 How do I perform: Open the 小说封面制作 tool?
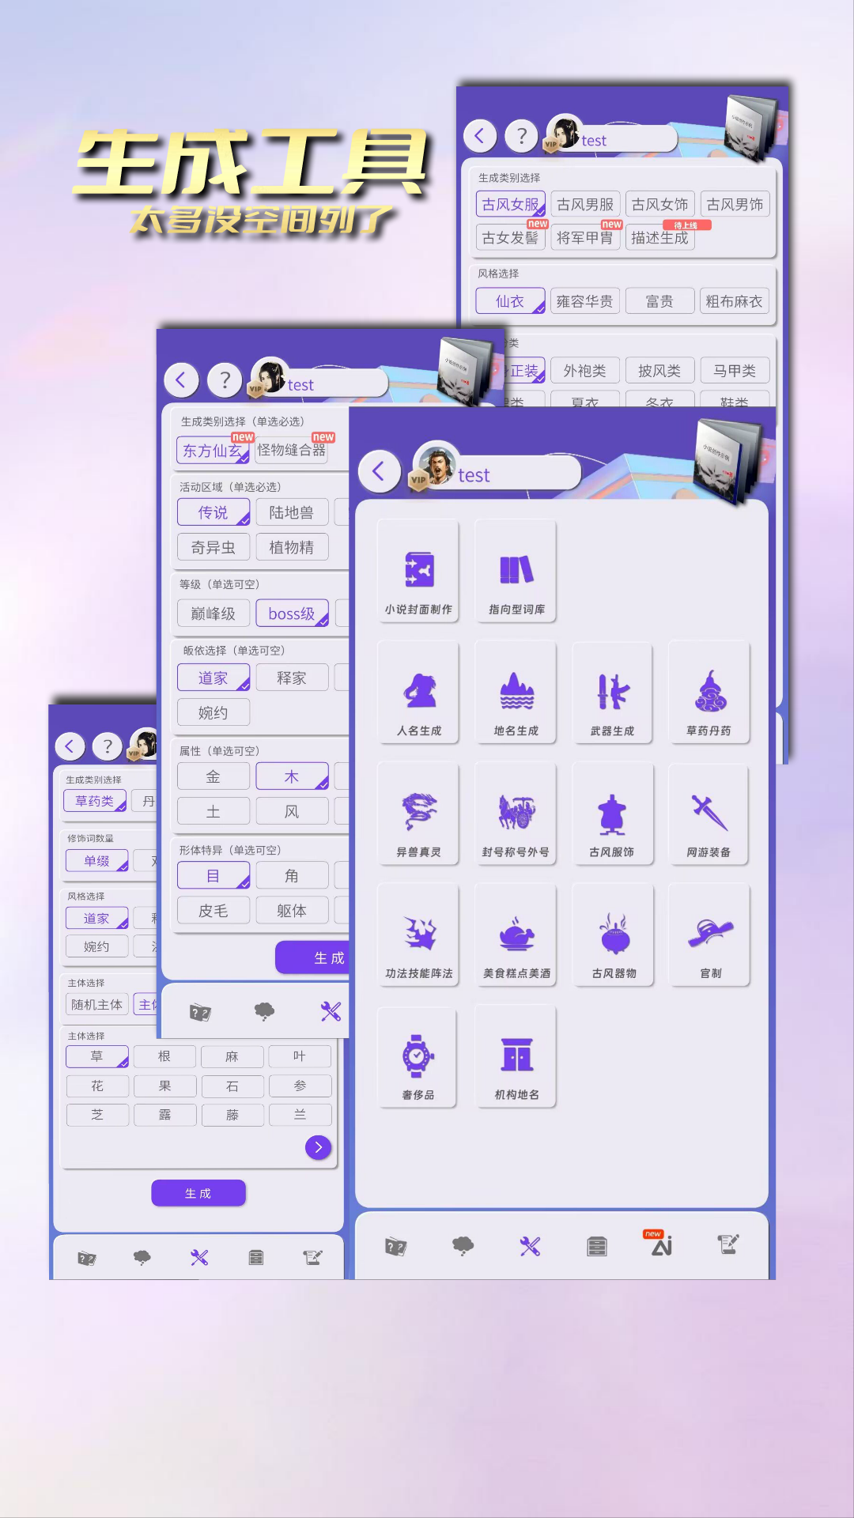coord(418,572)
